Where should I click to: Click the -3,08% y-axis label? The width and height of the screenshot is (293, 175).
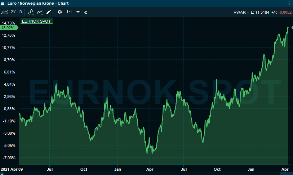pyautogui.click(x=9, y=133)
